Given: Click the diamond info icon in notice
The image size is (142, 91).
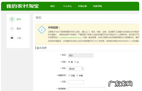Looking at the screenshot, I should point(42,30).
